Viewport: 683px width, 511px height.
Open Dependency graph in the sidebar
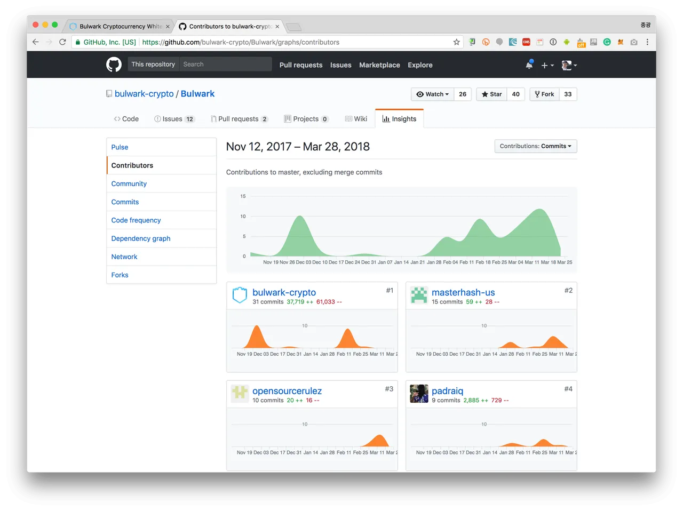162,238
